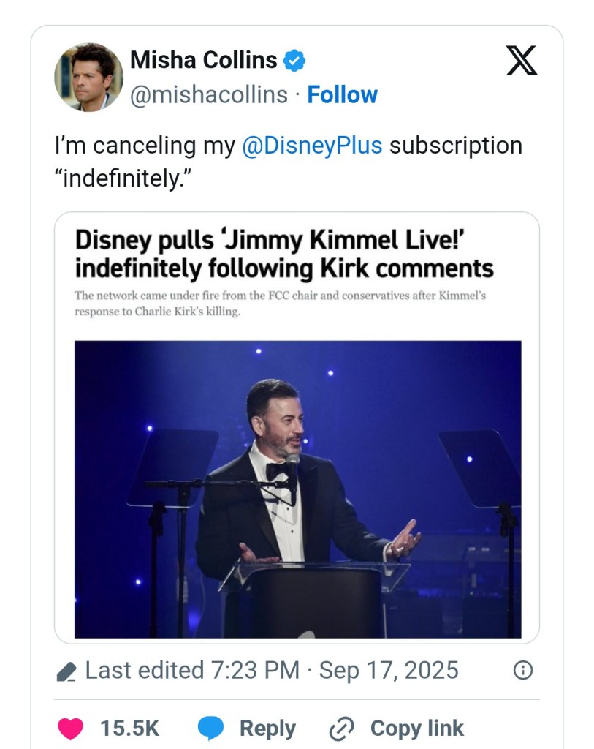Open the Jimmy Kimmel article headline
The height and width of the screenshot is (749, 594).
[x=284, y=254]
